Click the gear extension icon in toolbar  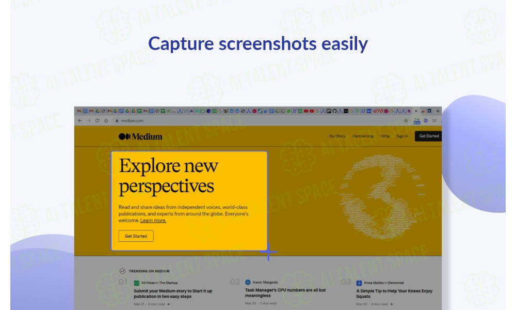(426, 120)
